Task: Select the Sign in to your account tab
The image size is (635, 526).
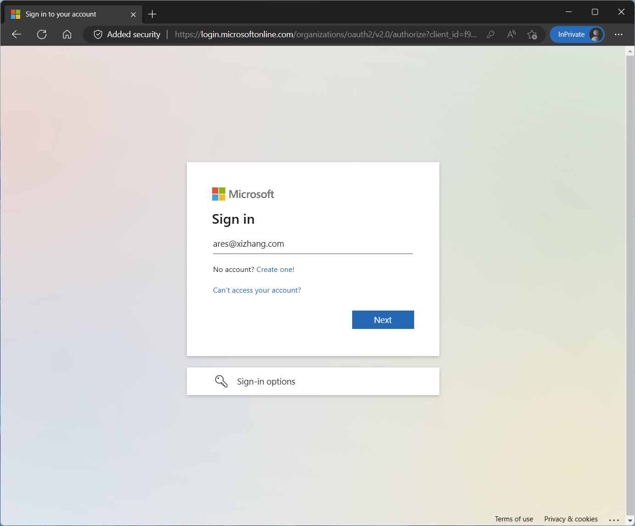Action: coord(73,14)
